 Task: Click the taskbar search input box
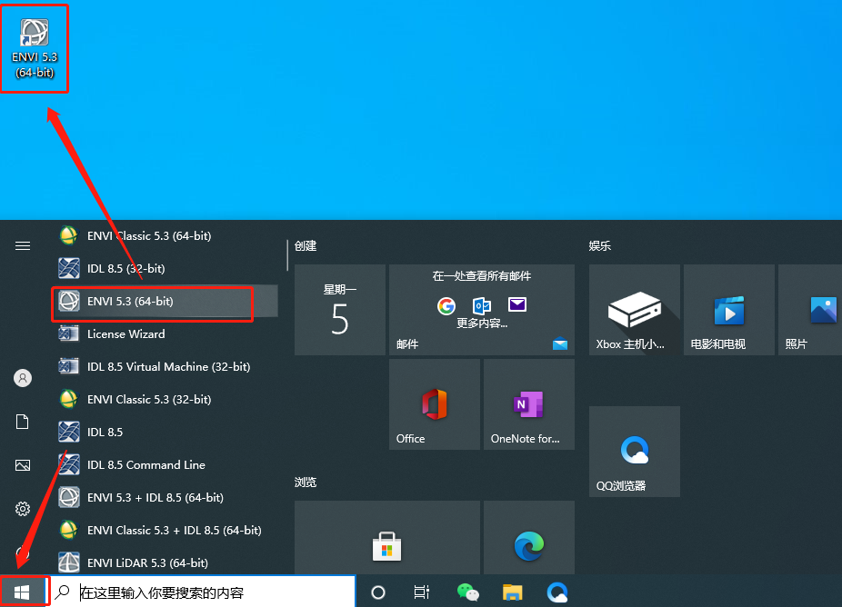click(x=203, y=592)
